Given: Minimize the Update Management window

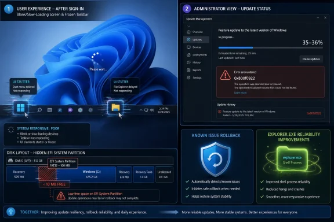Looking at the screenshot, I should tap(318, 17).
